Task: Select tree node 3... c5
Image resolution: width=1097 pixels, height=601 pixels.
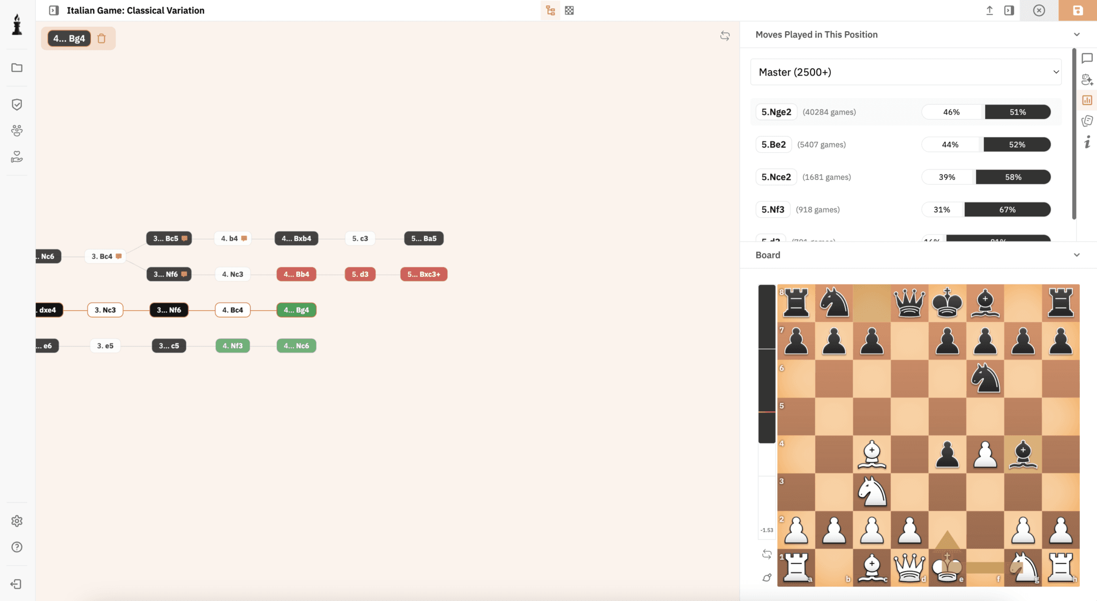Action: point(169,346)
